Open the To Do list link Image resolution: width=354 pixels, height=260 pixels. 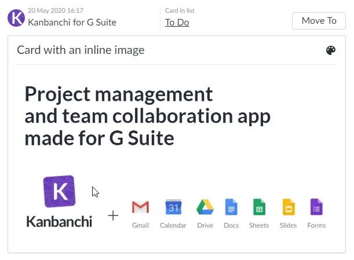click(x=177, y=23)
